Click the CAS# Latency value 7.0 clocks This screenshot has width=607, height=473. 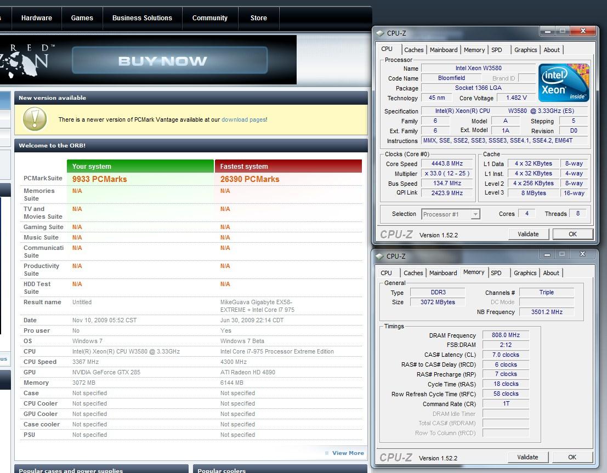506,355
